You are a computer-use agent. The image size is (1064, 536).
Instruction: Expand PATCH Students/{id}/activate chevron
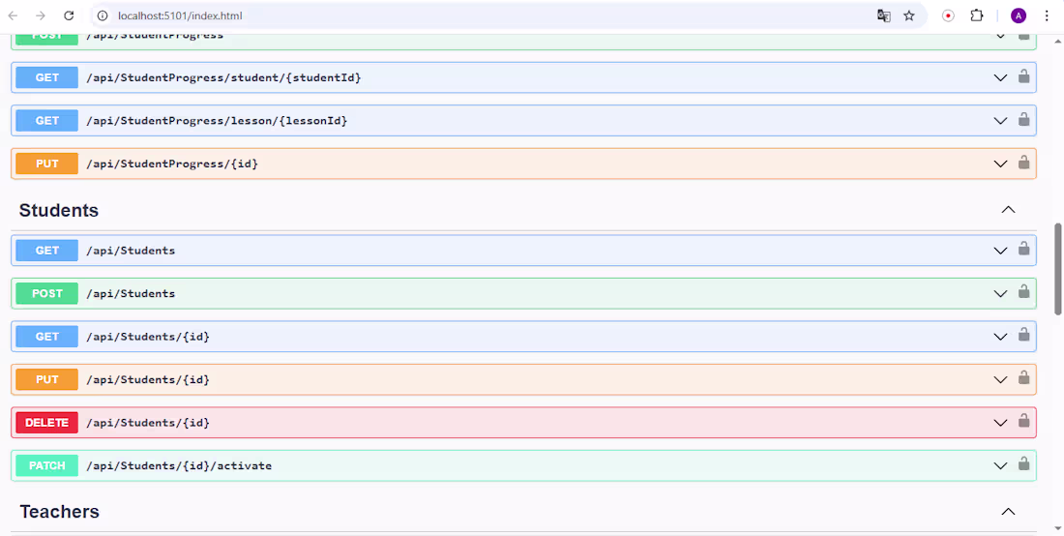[1000, 466]
